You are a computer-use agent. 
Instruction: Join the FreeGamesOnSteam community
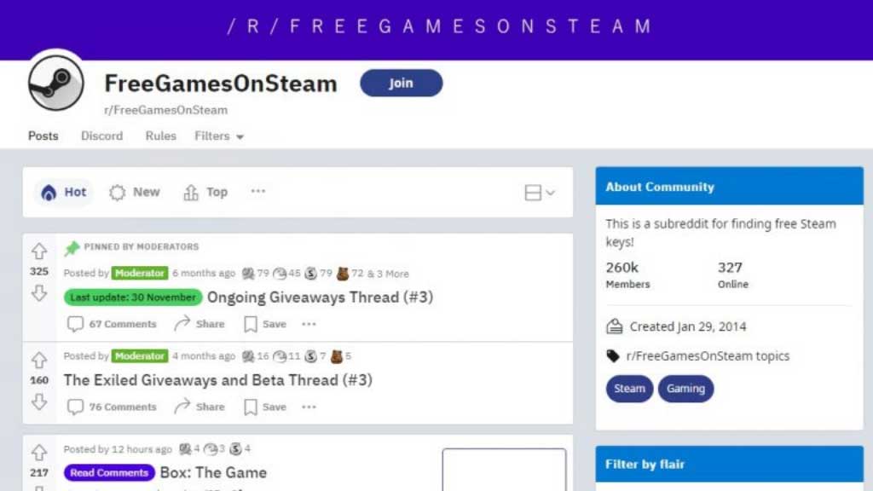tap(402, 83)
